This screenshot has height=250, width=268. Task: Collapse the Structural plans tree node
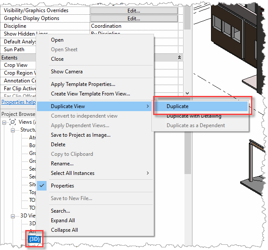point(13,130)
